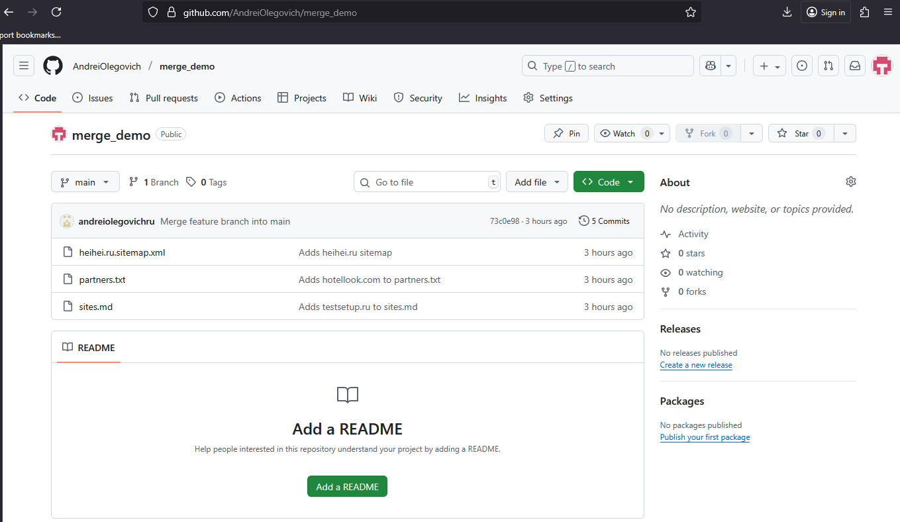900x522 pixels.
Task: Open the browser downloads icon
Action: [787, 12]
